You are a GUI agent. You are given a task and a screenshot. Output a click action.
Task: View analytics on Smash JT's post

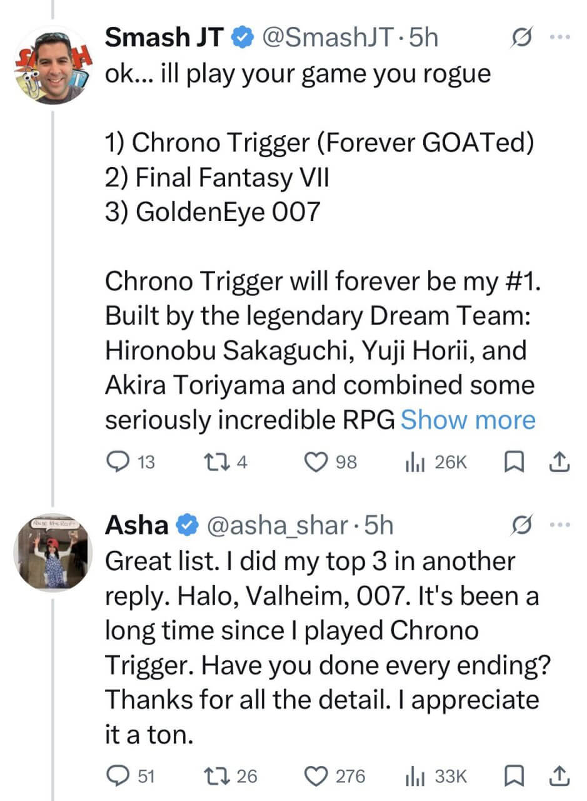(414, 462)
